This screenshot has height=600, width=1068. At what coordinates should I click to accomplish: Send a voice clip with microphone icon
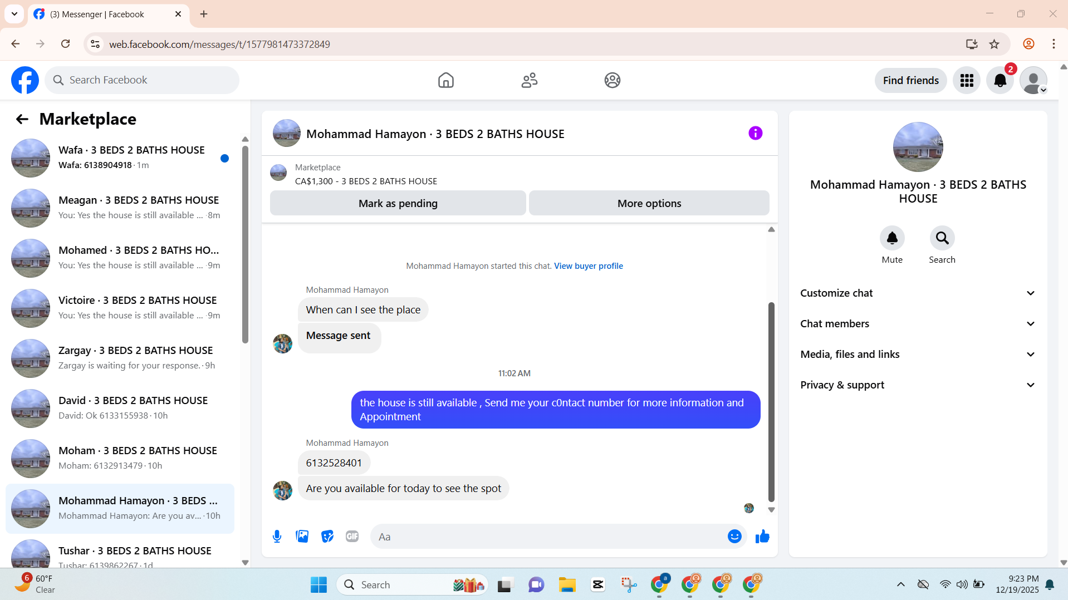(x=277, y=537)
